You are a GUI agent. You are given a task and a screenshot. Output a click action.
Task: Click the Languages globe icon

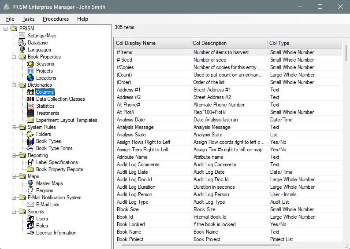click(22, 50)
